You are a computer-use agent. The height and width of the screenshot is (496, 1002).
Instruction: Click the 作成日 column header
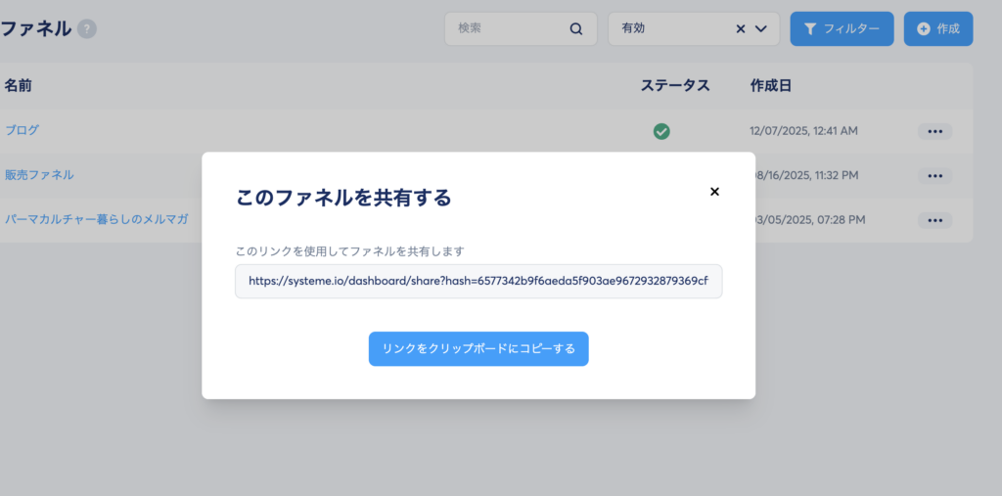coord(770,86)
